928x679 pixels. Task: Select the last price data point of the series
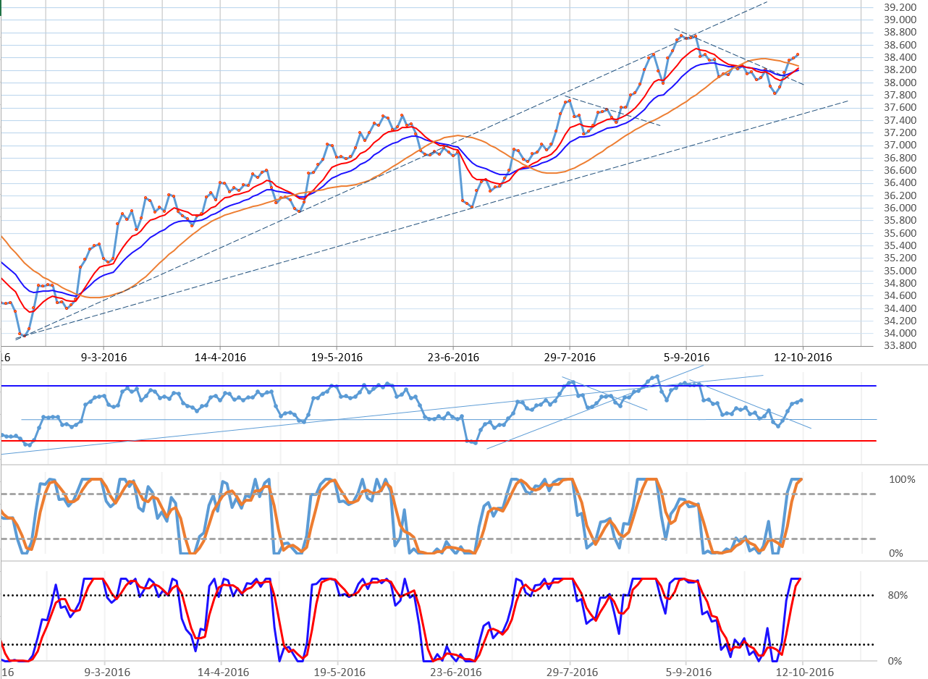(797, 54)
